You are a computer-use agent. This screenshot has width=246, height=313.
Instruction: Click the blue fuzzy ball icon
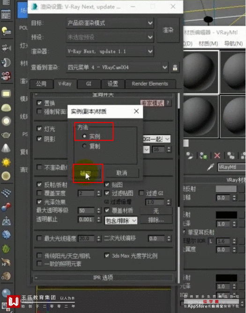[x=6, y=234]
